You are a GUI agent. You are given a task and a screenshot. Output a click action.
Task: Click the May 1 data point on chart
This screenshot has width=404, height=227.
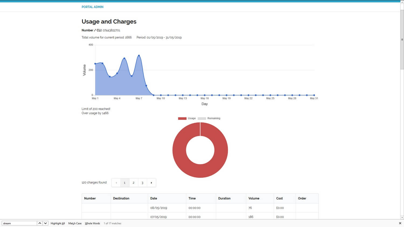95,63
